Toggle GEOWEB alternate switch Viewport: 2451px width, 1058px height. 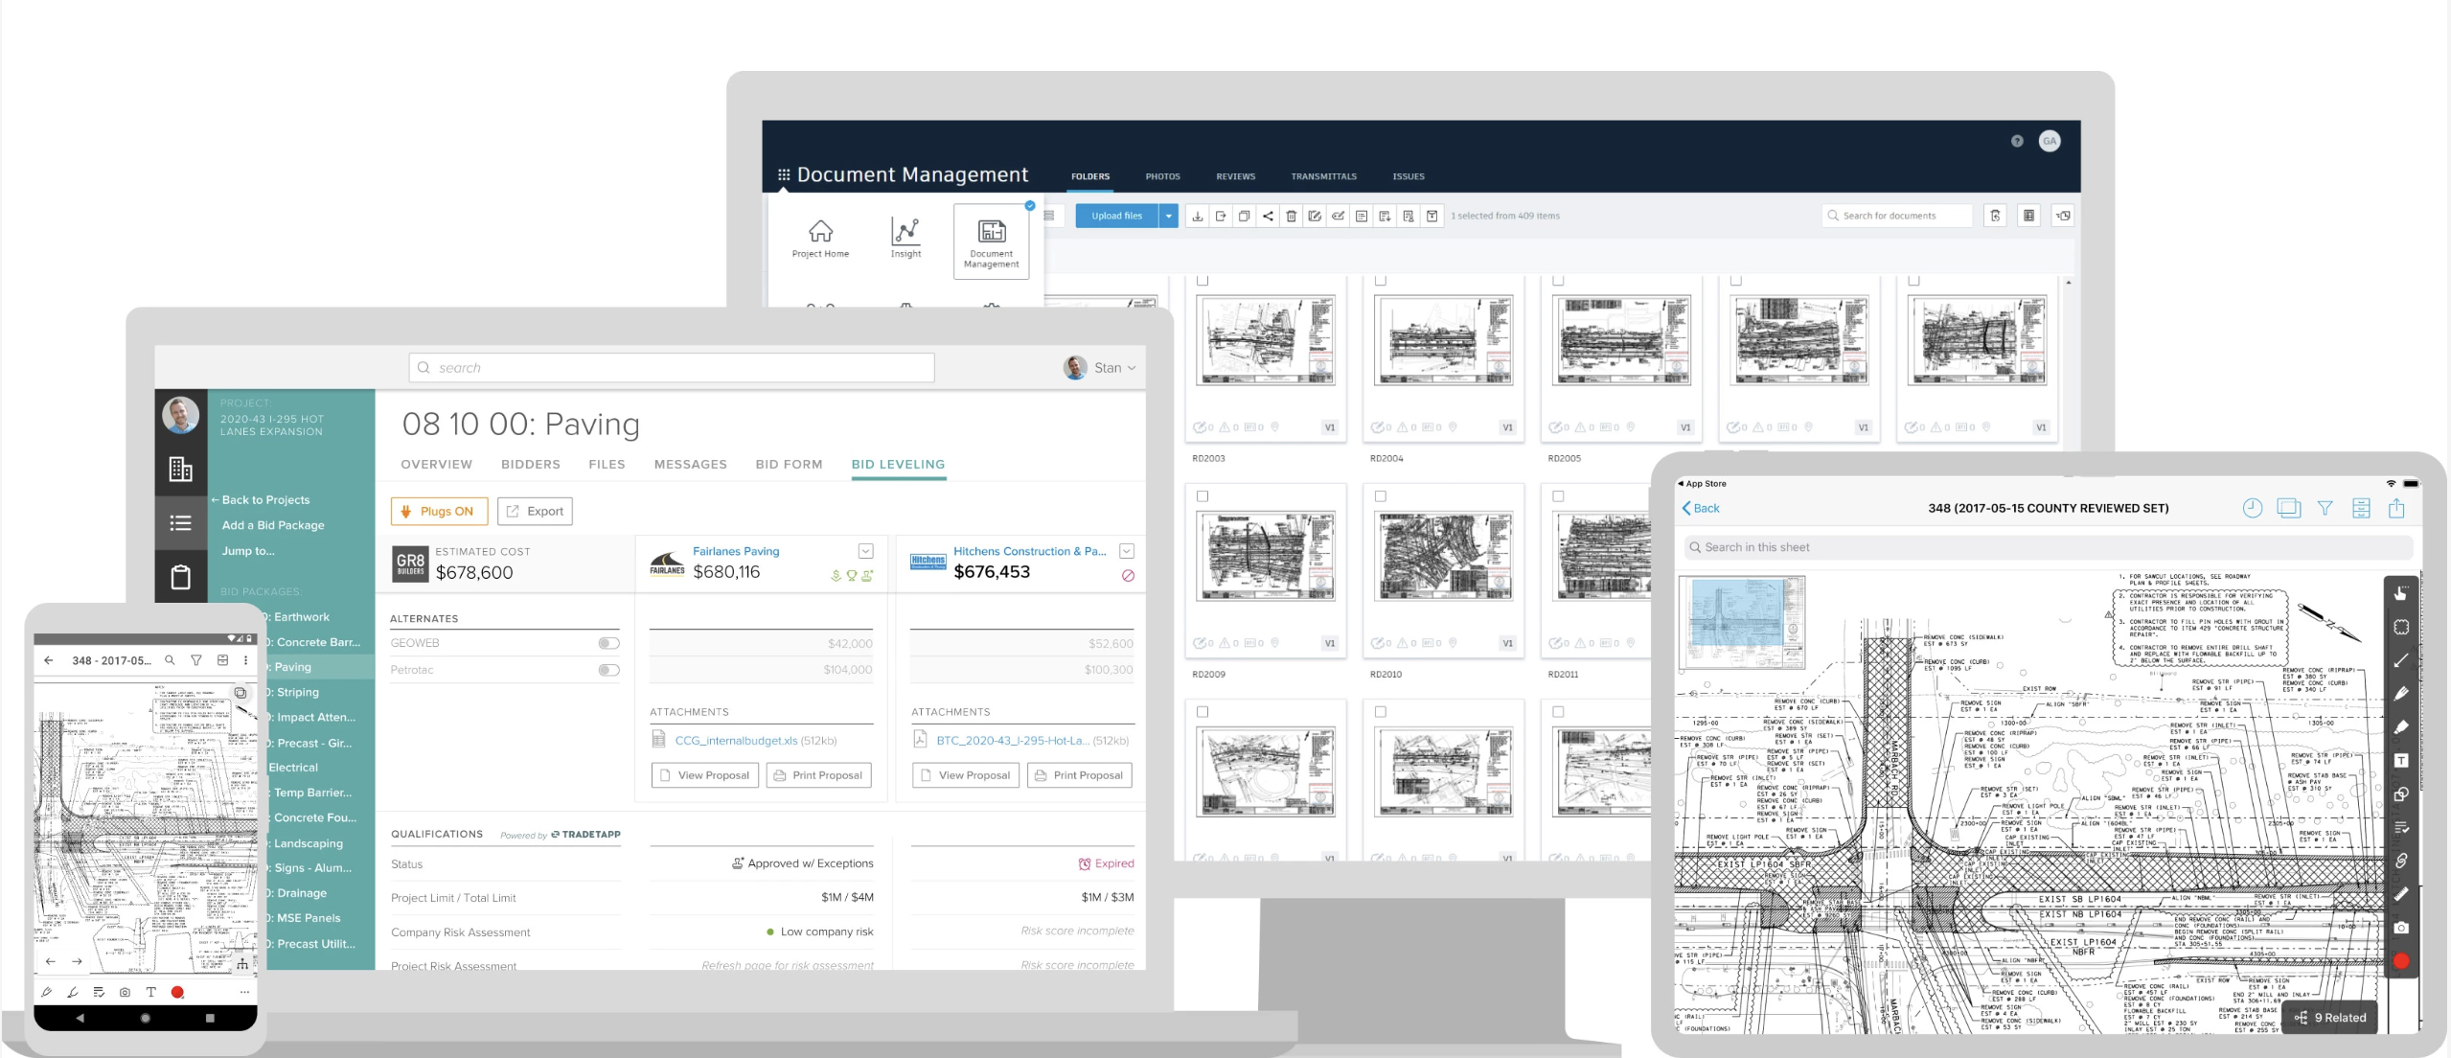point(608,643)
